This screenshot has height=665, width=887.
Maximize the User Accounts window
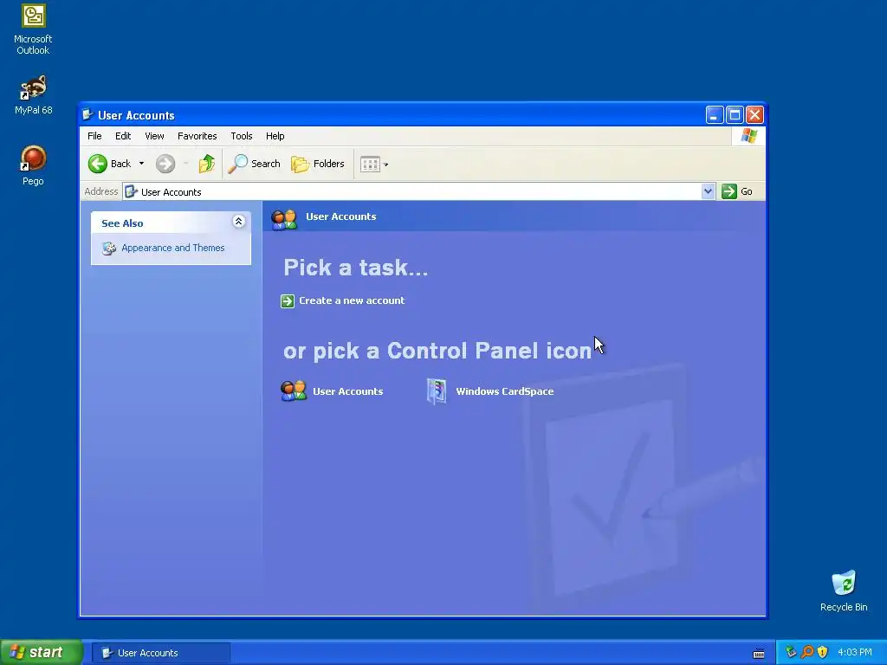coord(735,115)
